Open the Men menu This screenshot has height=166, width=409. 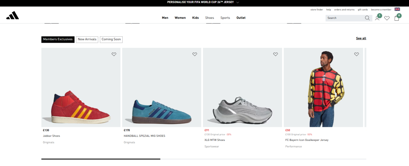pyautogui.click(x=165, y=18)
